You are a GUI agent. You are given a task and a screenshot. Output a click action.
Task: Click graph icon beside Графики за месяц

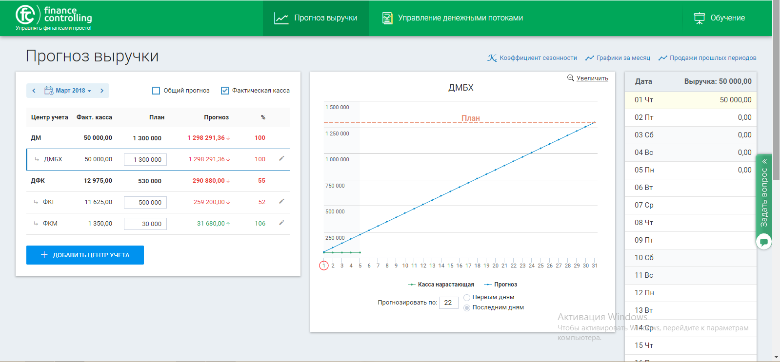(x=590, y=58)
